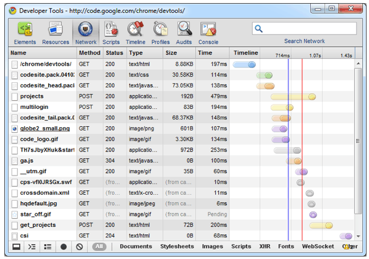Open the Resources panel
Screen dimensions: 369x259
(x=56, y=33)
